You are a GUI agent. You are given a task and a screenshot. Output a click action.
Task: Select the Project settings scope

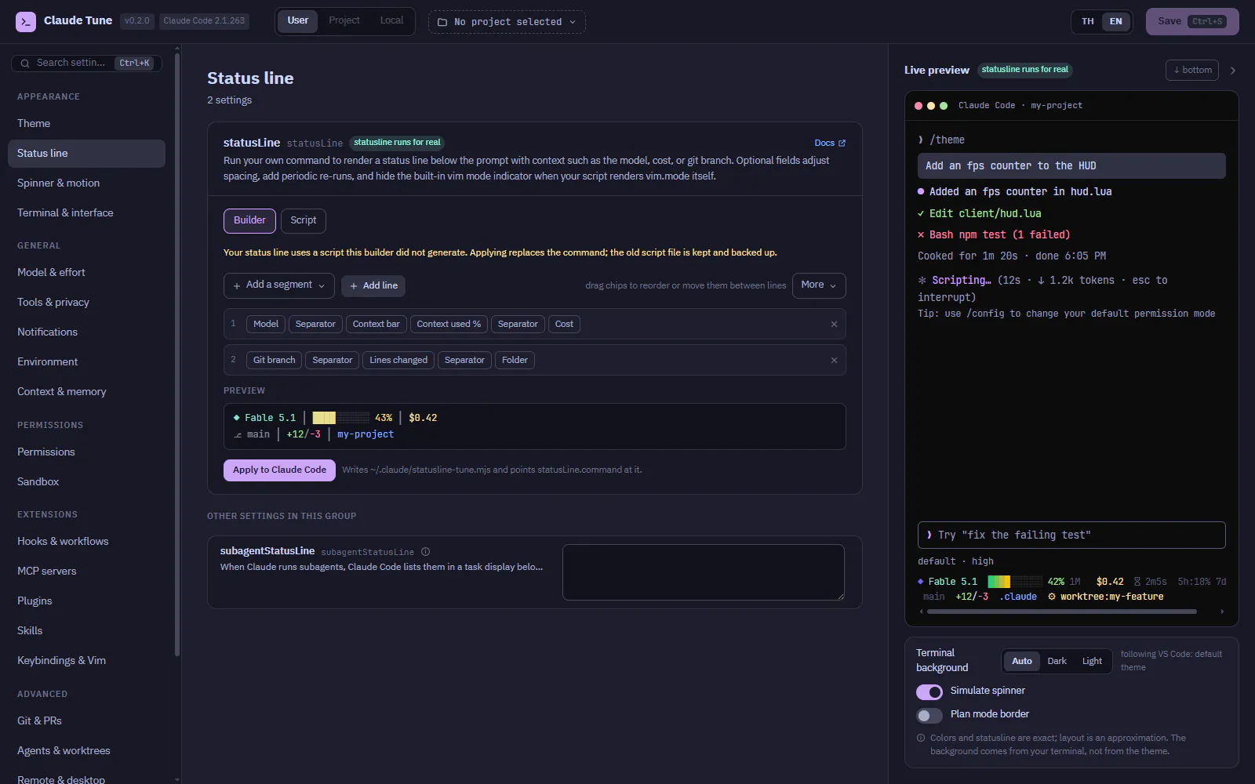[x=344, y=21]
